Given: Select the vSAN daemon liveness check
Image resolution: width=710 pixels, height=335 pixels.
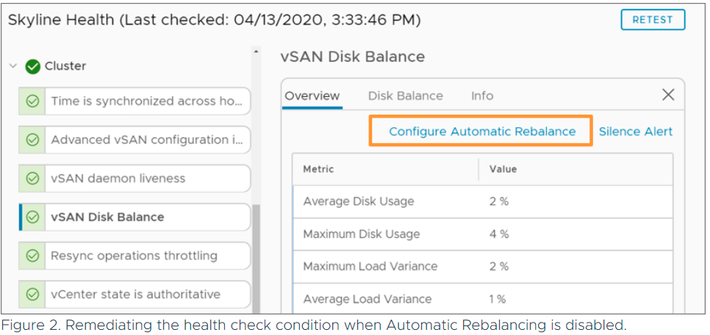Looking at the screenshot, I should point(135,179).
